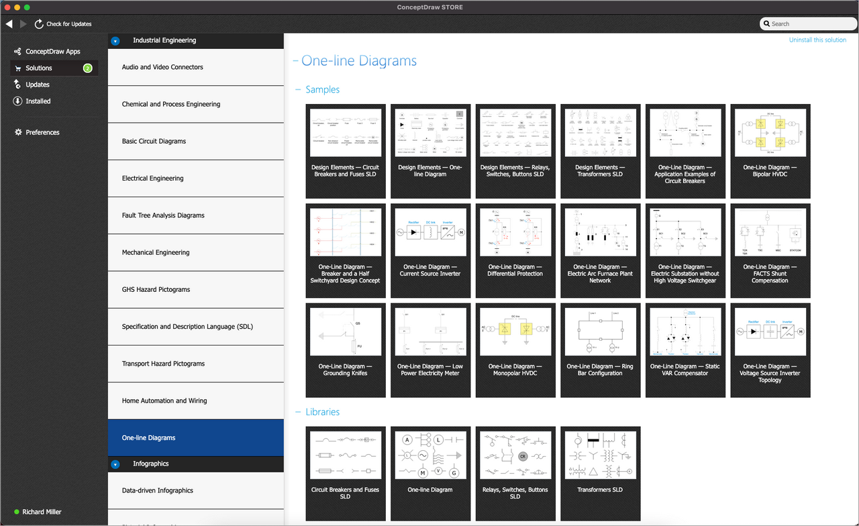Select Home Automation and Wiring solution

coord(196,401)
